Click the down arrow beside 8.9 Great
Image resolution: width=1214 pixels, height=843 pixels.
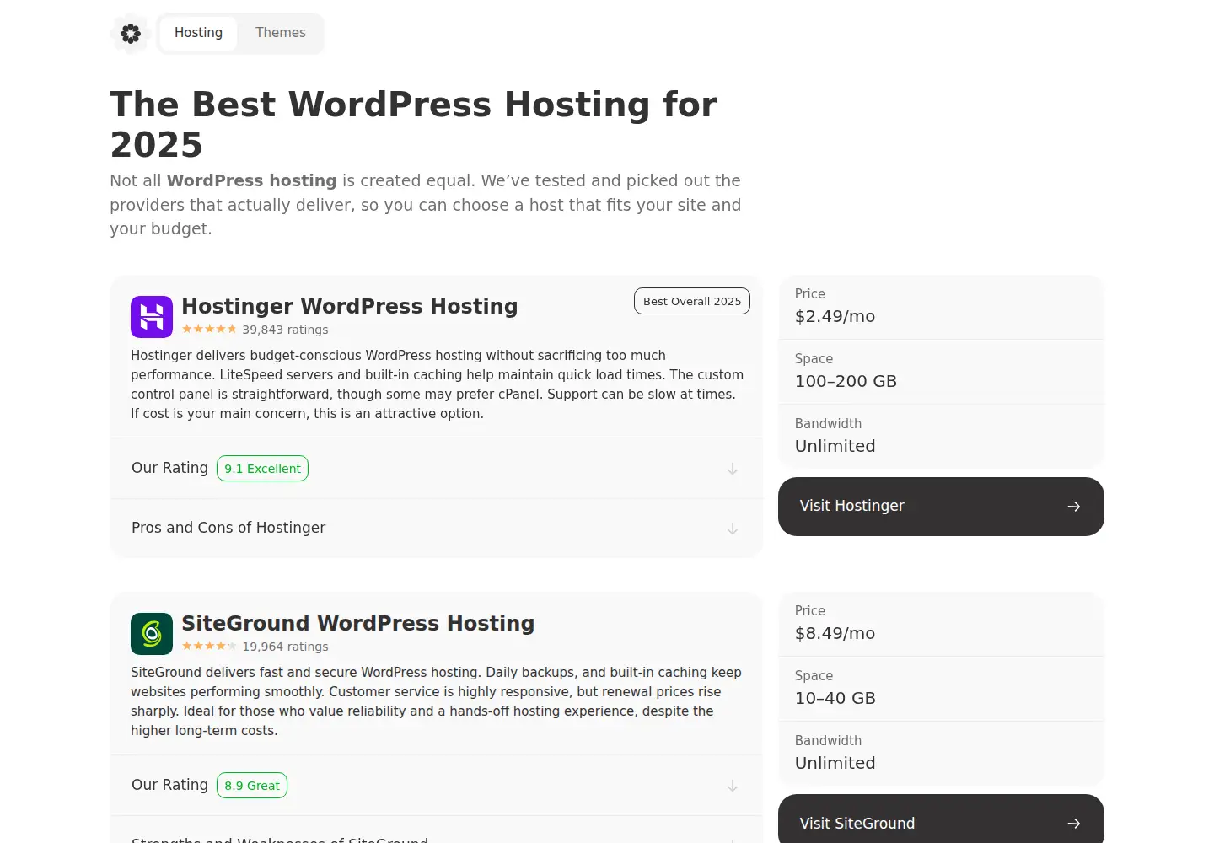[733, 786]
